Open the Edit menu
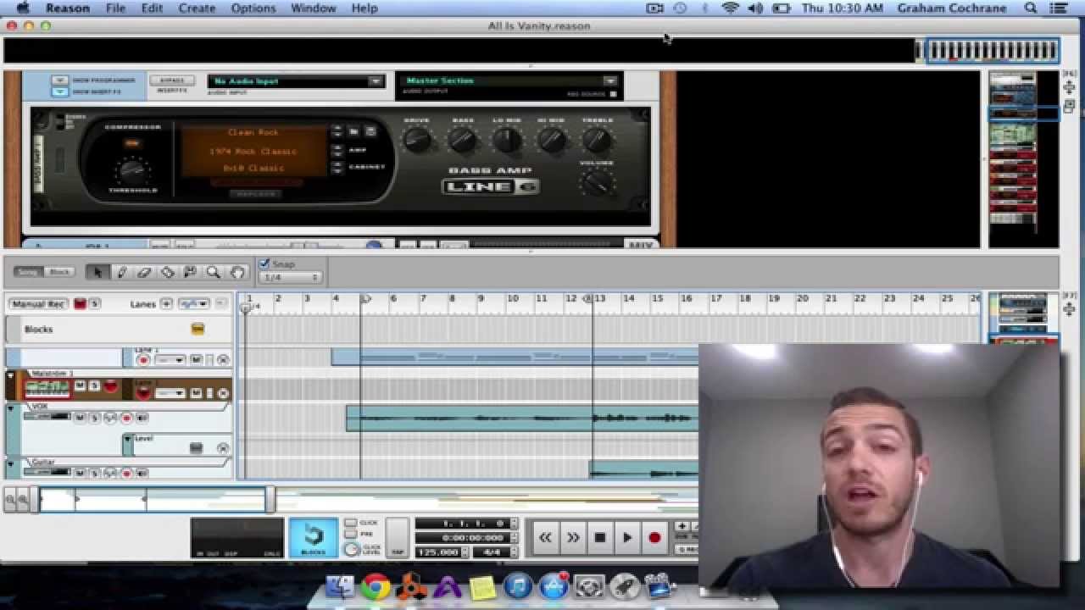1085x610 pixels. point(152,8)
